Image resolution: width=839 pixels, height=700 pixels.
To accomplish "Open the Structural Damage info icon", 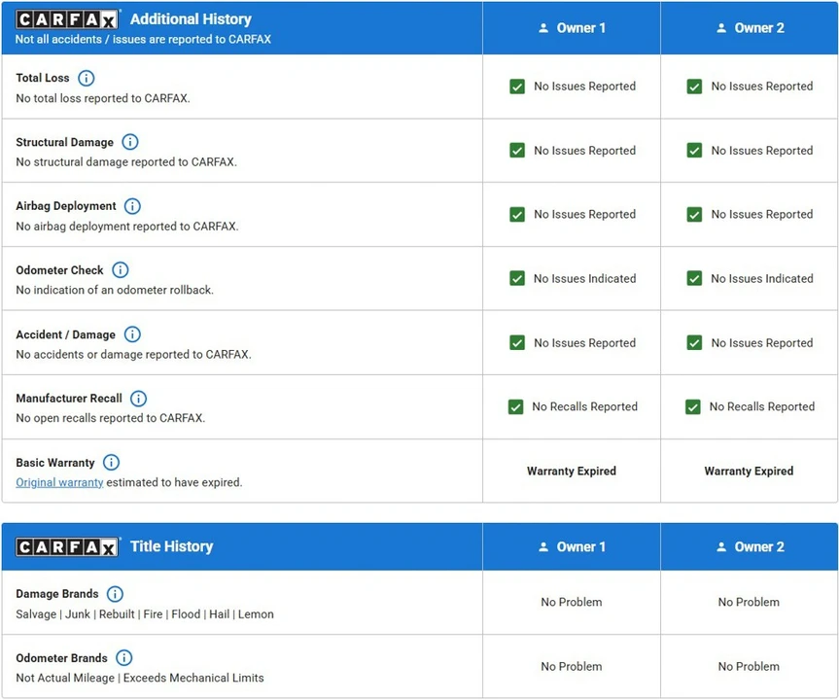I will [x=130, y=142].
